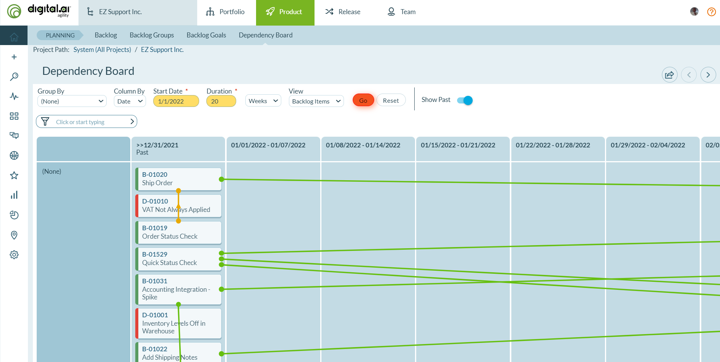Image resolution: width=720 pixels, height=362 pixels.
Task: Open EZ Support Inc. breadcrumb link
Action: (162, 50)
